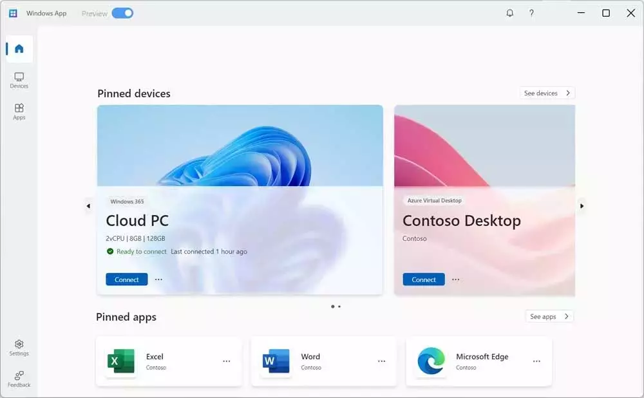Launch the Word app icon
Screen dimensions: 644x398
276,361
